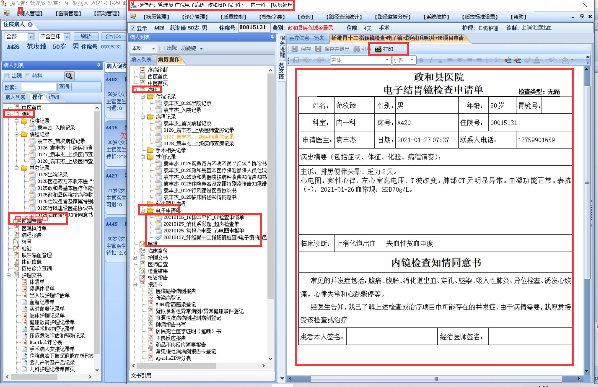Check the 转科 checkbox
Image resolution: width=598 pixels, height=387 pixels.
coord(27,76)
